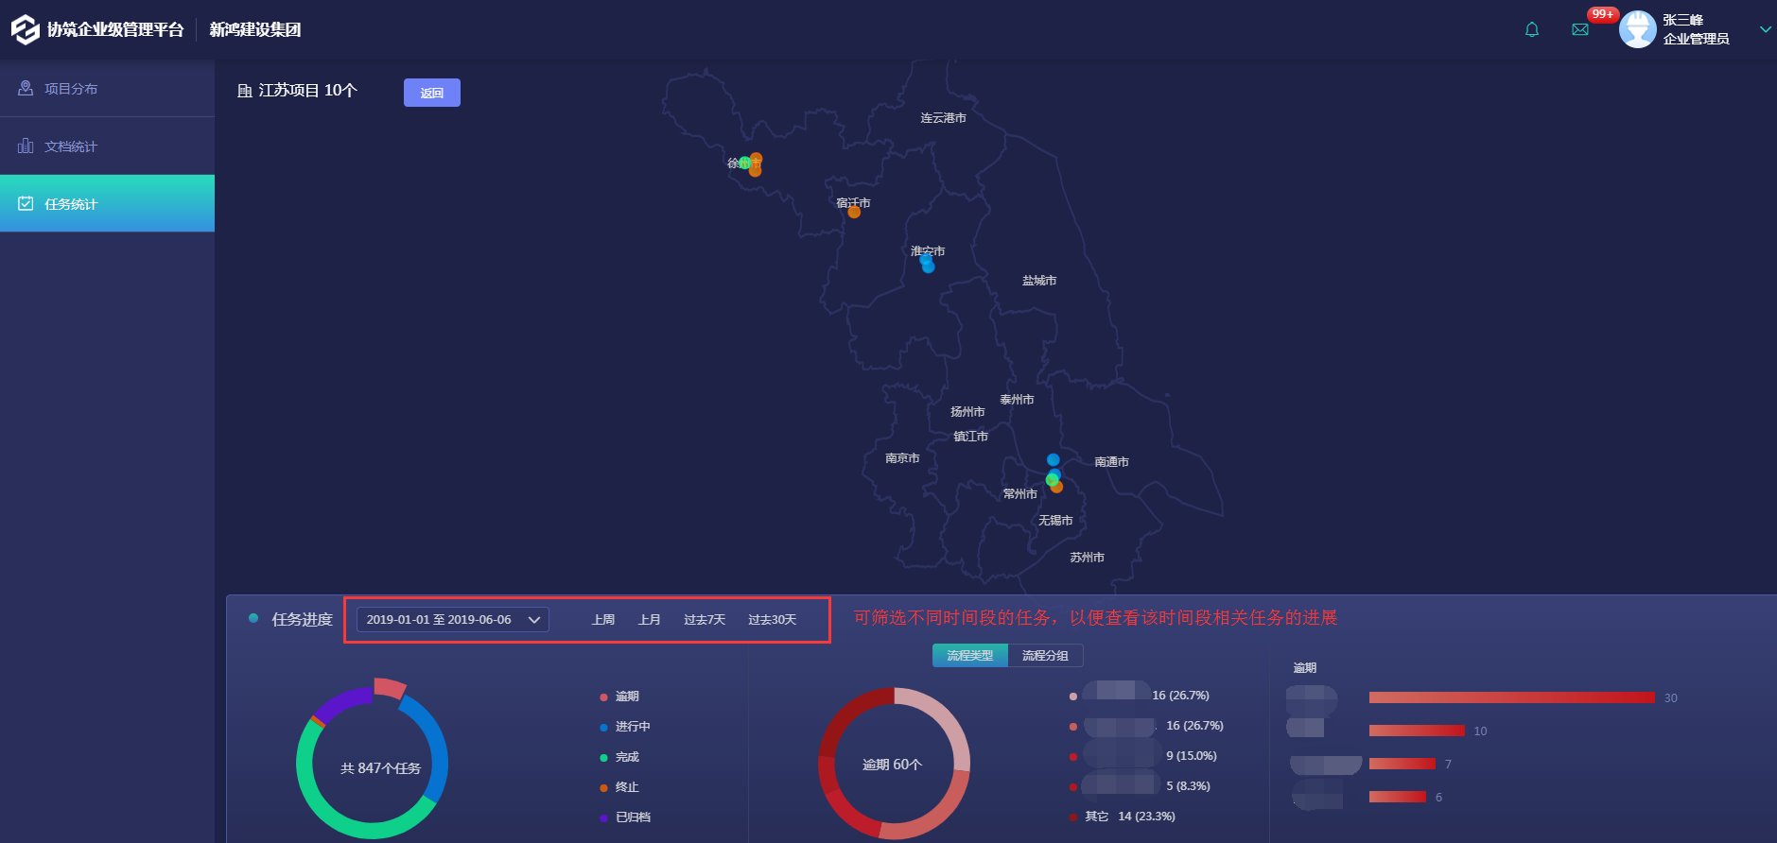Click the 文档统计 bar chart icon
The height and width of the screenshot is (843, 1777).
(26, 146)
